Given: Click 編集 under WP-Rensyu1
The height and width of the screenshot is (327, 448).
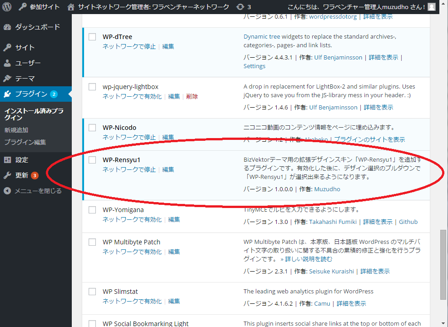Looking at the screenshot, I should (168, 170).
